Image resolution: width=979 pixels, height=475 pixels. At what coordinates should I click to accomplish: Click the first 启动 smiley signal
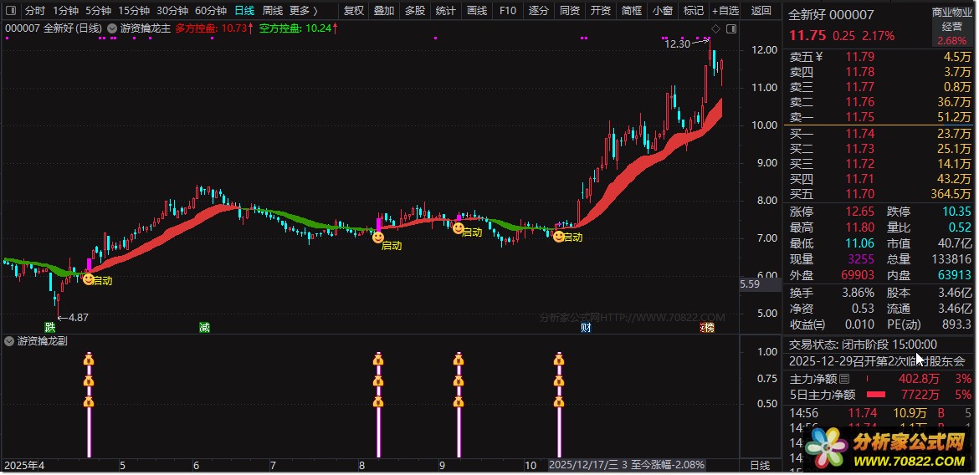[89, 279]
